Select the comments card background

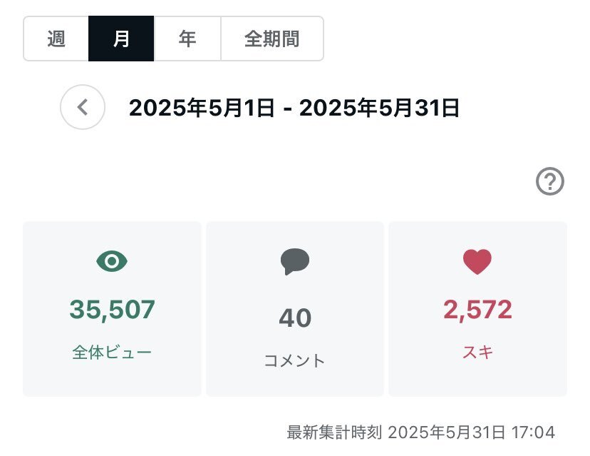tap(295, 309)
